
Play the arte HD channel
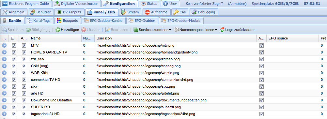point(4,93)
